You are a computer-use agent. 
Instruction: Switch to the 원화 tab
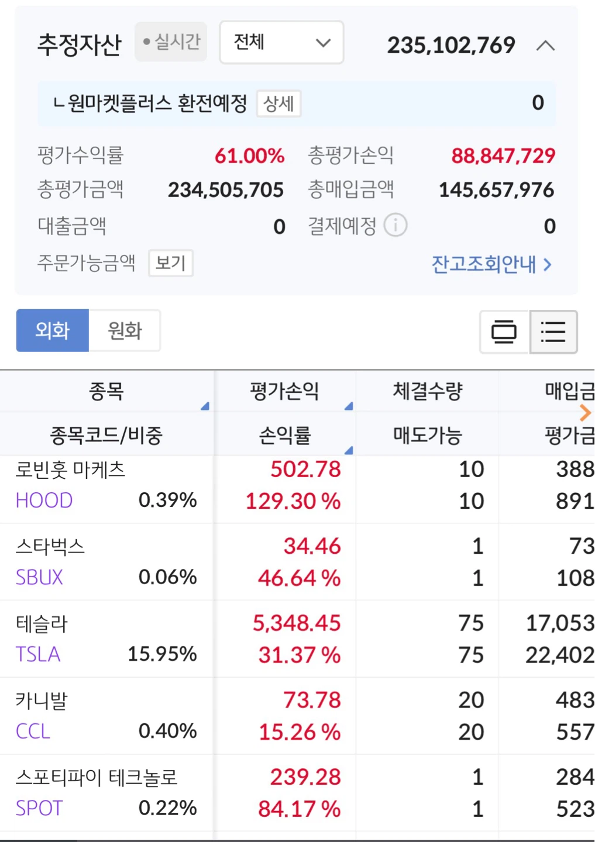(x=125, y=330)
